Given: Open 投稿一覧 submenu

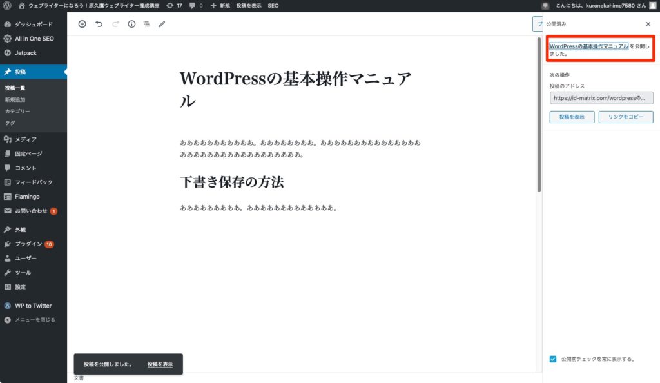Looking at the screenshot, I should coord(15,88).
